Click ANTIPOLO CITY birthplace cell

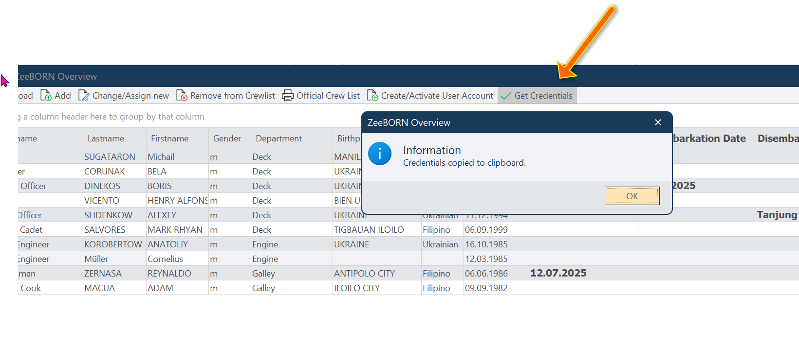click(x=377, y=274)
